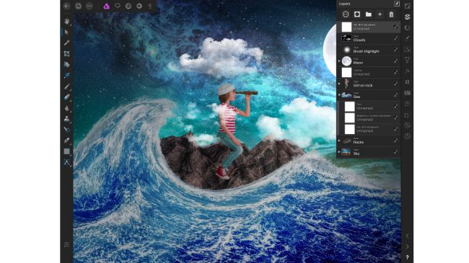Screen dimensions: 469x263
Task: Expand the Rocks layer group
Action: pyautogui.click(x=339, y=141)
